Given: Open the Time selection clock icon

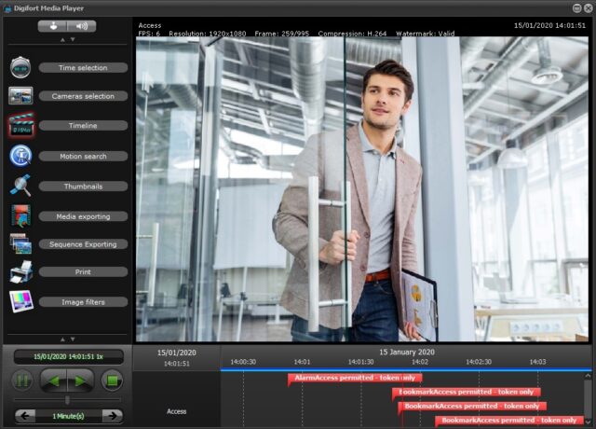Looking at the screenshot, I should click(x=20, y=67).
